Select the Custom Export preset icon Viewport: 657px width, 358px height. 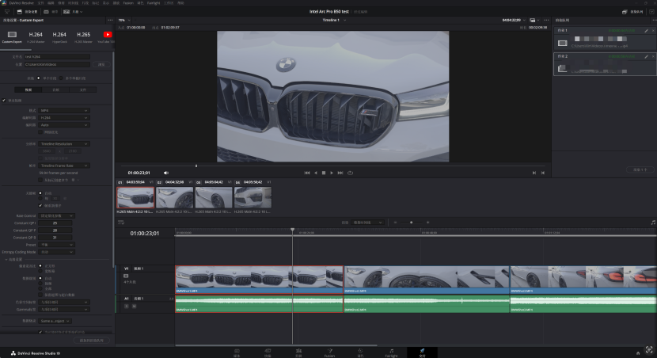(13, 35)
